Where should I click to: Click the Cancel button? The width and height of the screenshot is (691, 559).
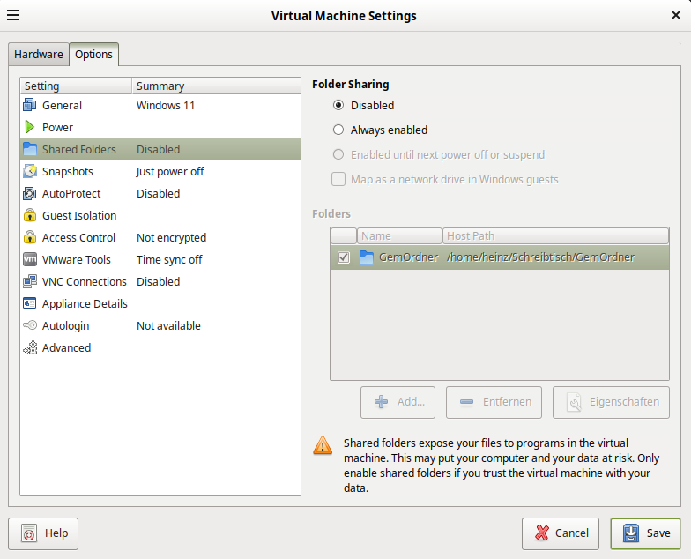tap(560, 533)
